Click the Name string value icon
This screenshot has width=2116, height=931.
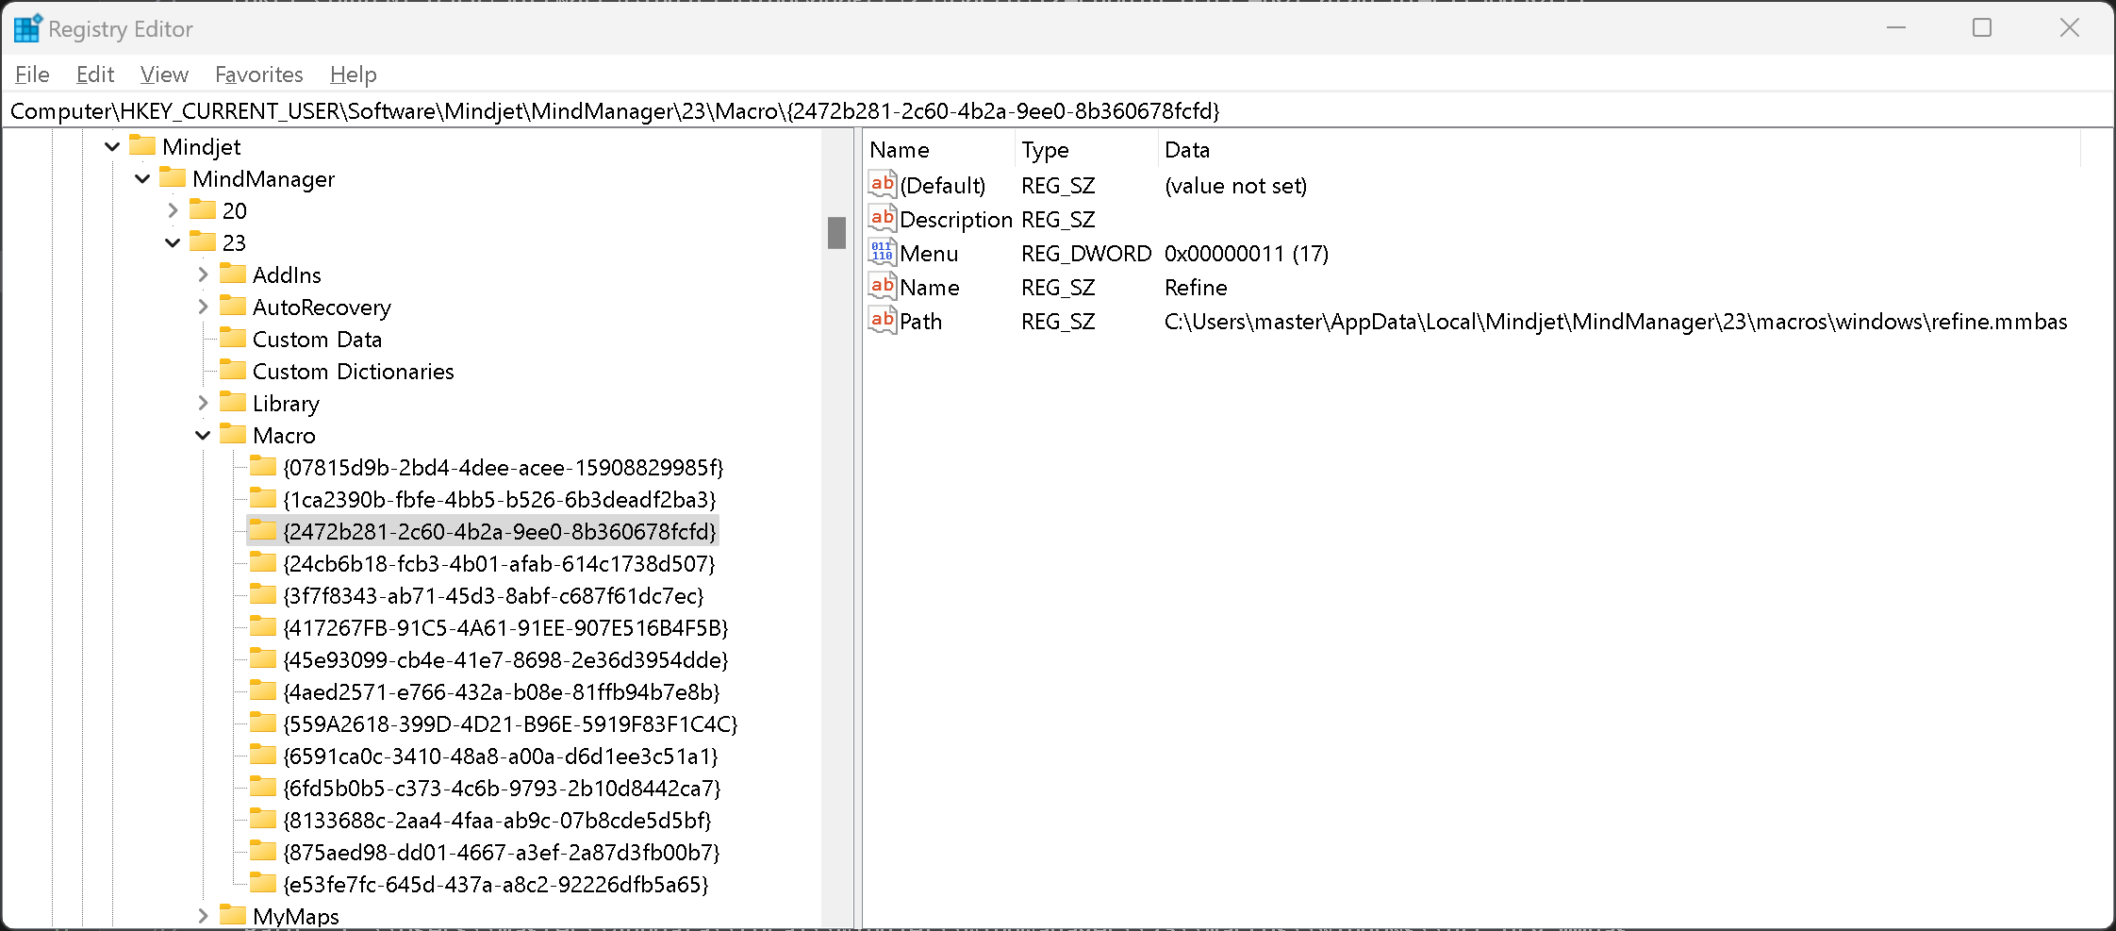point(883,287)
